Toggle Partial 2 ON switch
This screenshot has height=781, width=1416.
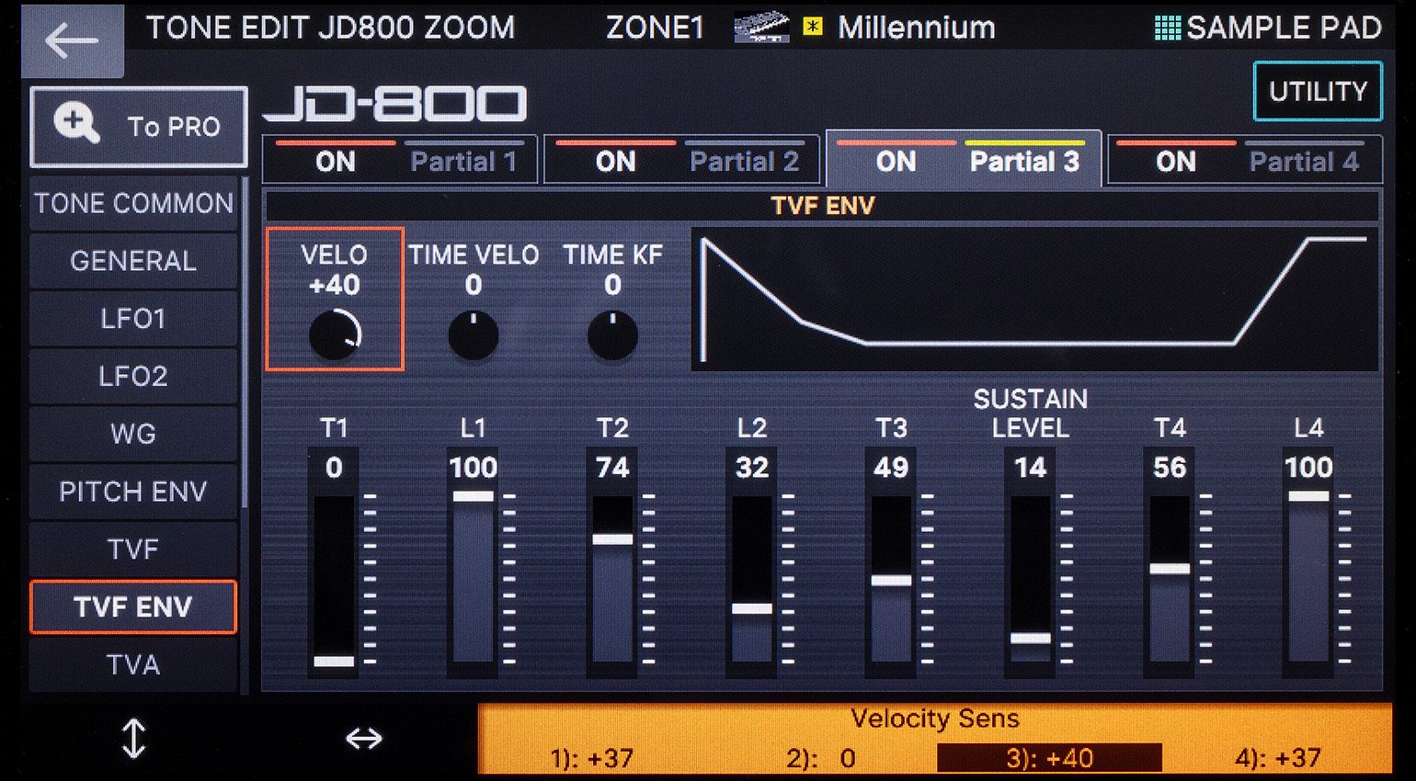(x=615, y=162)
